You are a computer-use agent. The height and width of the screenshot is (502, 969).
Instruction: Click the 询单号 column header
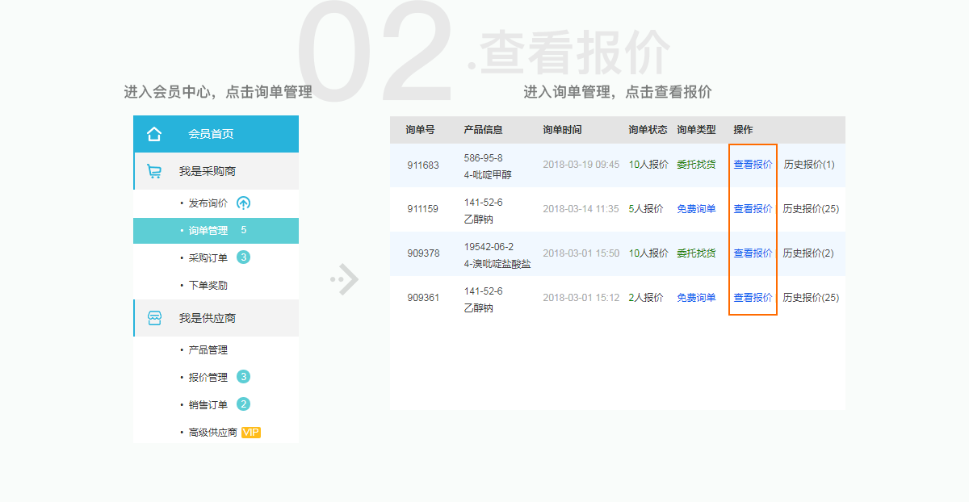click(x=421, y=130)
